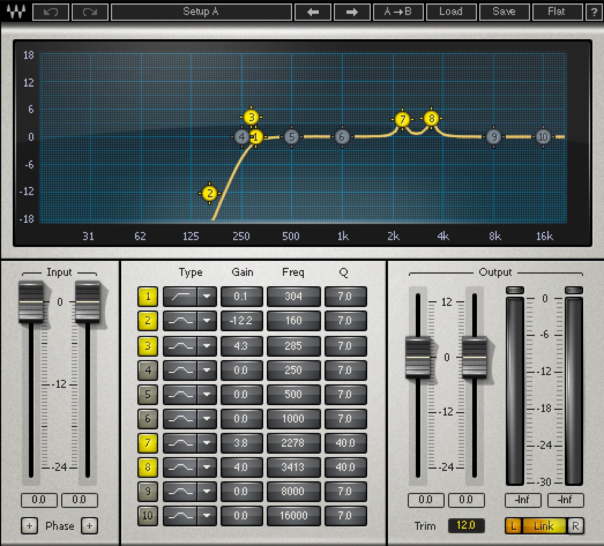Select band 7 node on EQ graph
The image size is (604, 546).
pyautogui.click(x=402, y=119)
